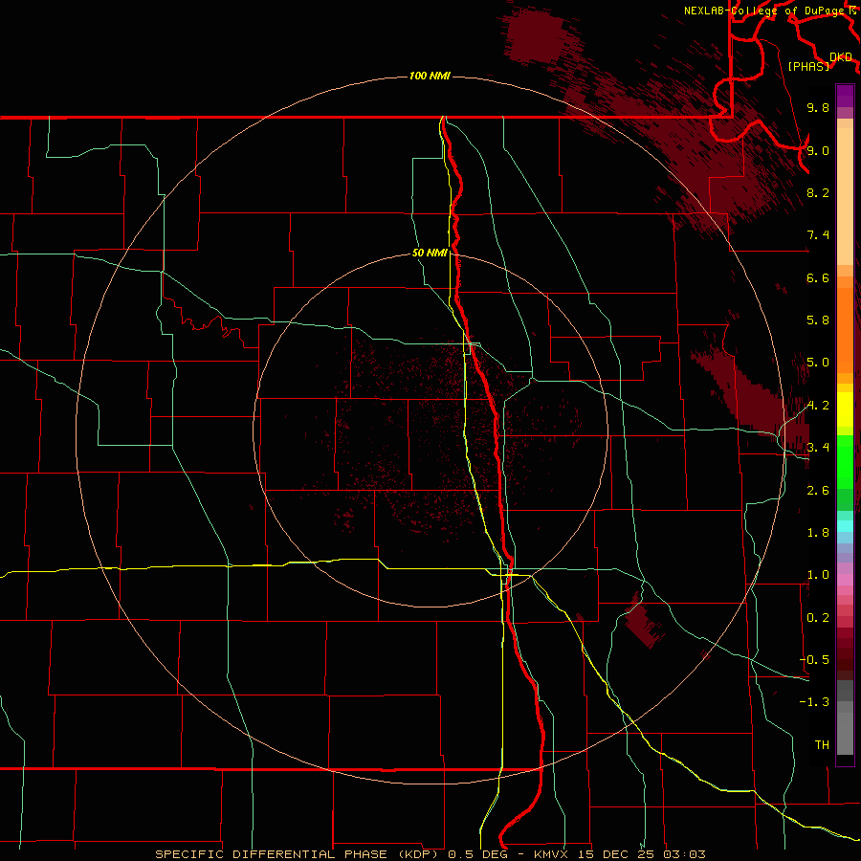Pick the purple top segment of color bar
This screenshot has height=861, width=861.
[x=845, y=96]
